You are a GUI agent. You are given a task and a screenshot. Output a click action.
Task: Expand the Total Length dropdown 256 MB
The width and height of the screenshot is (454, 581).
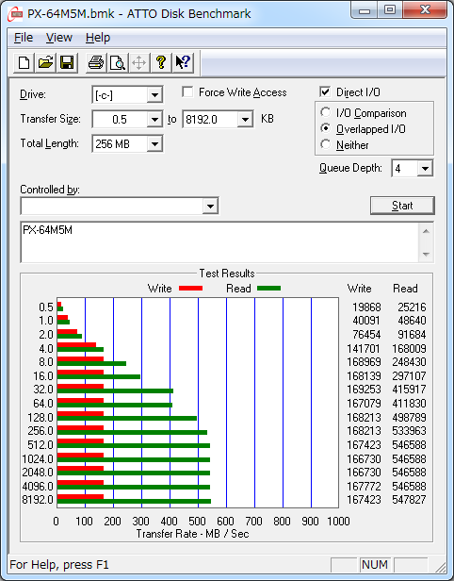click(154, 143)
